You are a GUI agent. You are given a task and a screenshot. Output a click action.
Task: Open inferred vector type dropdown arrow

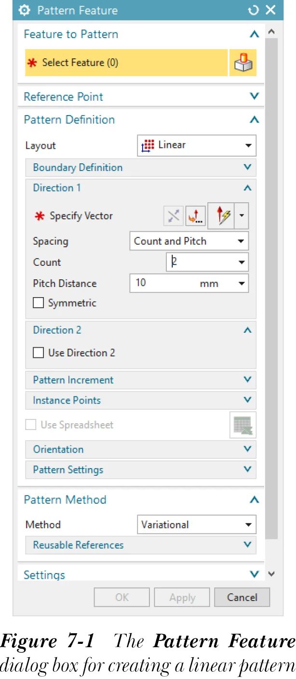pos(242,216)
